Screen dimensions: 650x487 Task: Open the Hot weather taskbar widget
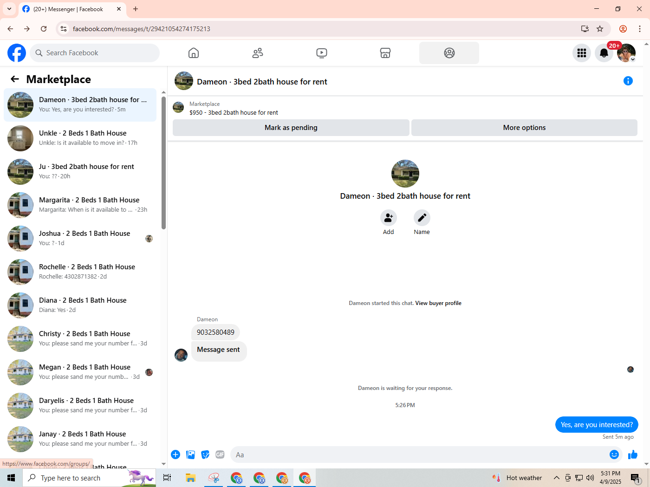(517, 478)
